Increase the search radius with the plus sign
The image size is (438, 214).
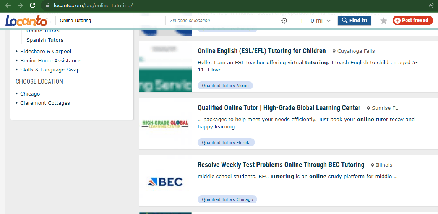pos(302,21)
